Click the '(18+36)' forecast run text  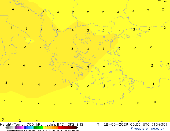160,125
